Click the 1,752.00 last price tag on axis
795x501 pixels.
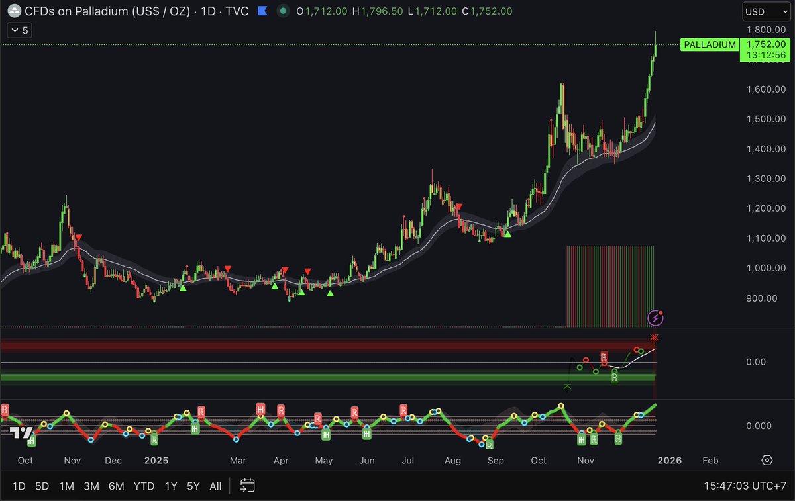pyautogui.click(x=766, y=44)
